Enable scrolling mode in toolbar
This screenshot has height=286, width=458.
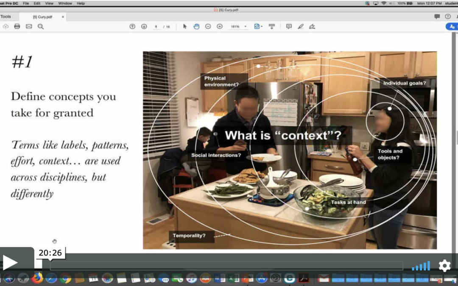pyautogui.click(x=272, y=27)
